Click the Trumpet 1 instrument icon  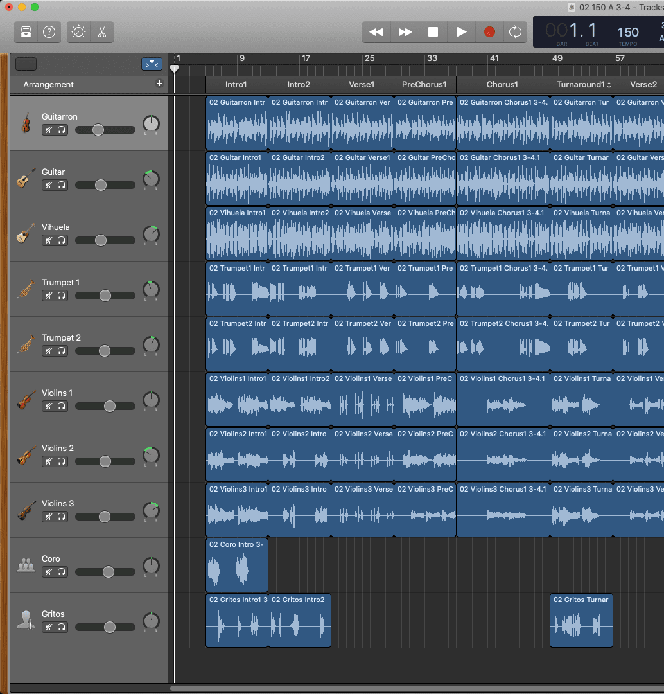coord(26,289)
